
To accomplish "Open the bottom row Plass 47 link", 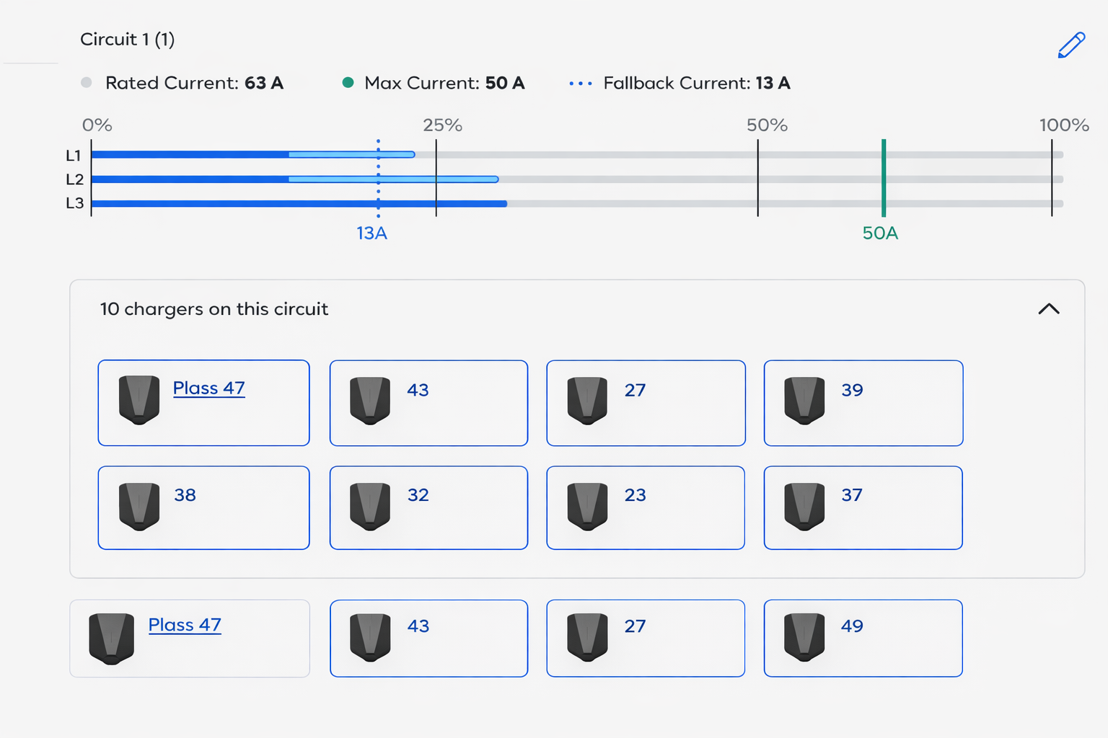I will point(185,625).
